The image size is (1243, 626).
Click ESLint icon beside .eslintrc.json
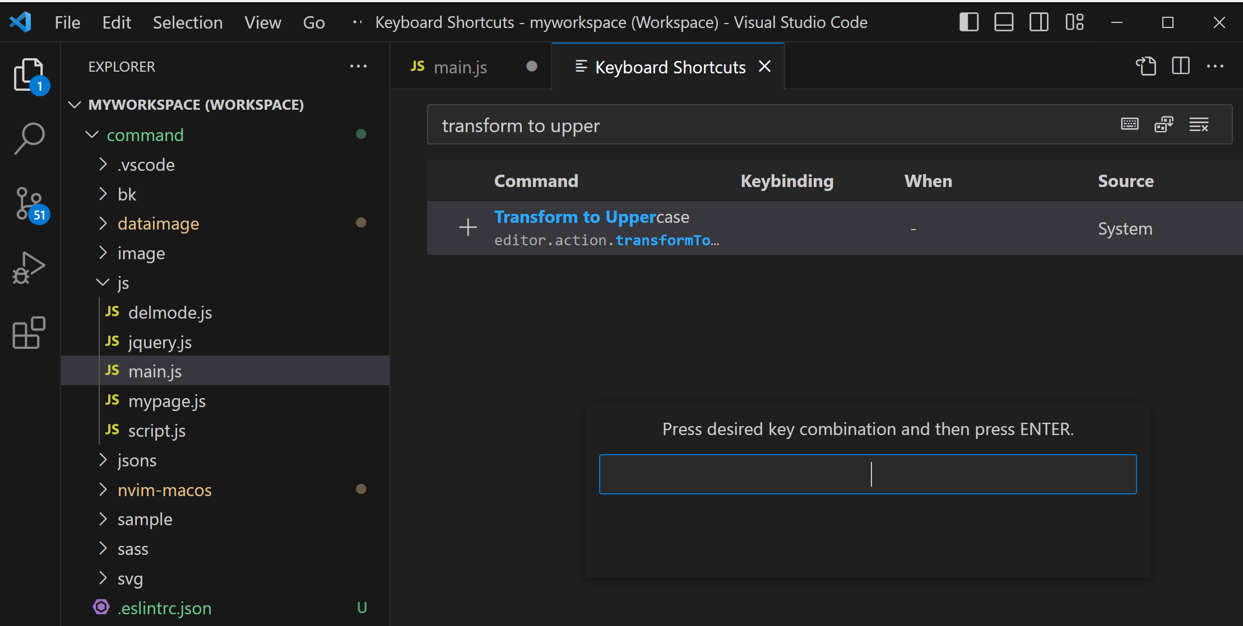[101, 607]
